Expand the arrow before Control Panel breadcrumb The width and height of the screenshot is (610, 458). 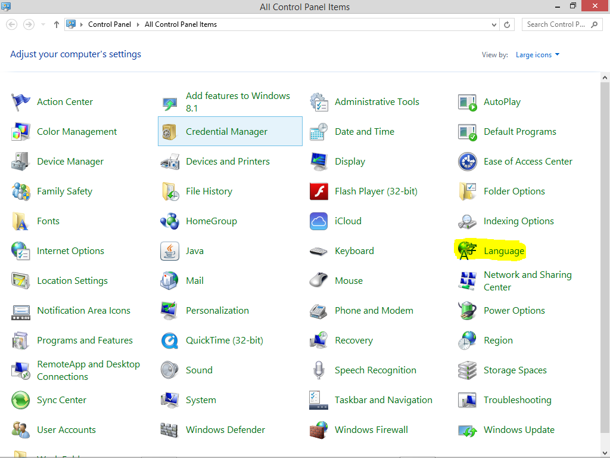[81, 24]
